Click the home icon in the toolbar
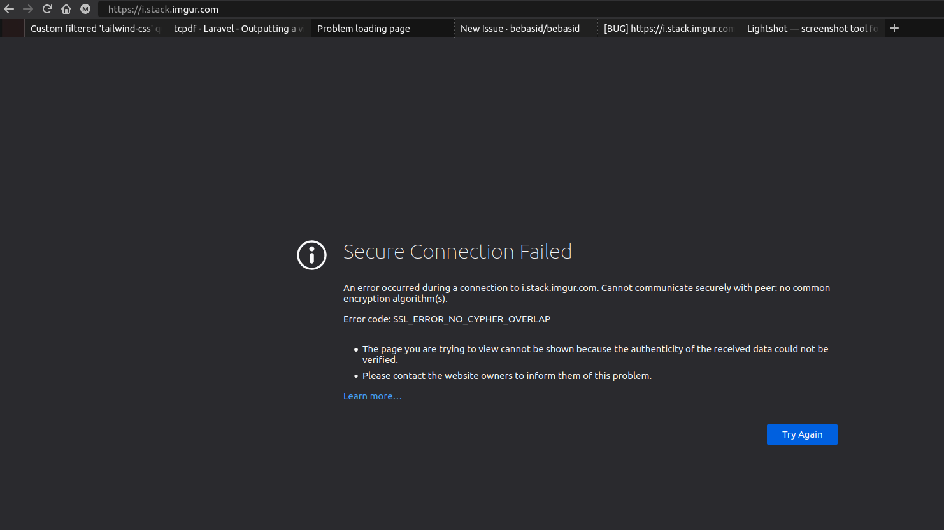This screenshot has width=944, height=530. 66,9
